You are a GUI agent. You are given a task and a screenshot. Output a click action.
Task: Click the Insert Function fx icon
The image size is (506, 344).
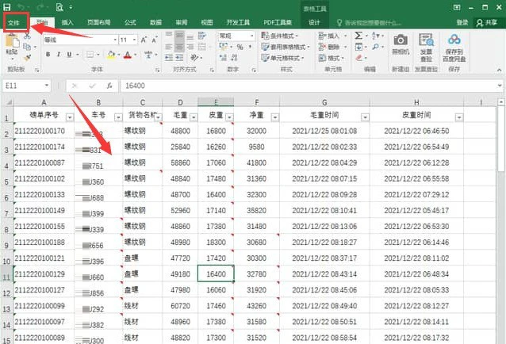point(109,86)
